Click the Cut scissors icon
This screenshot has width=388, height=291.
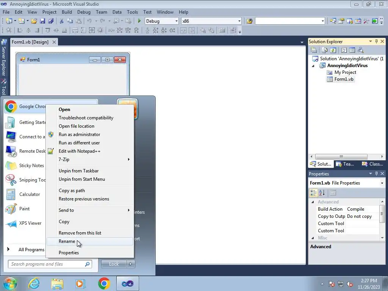(62, 21)
